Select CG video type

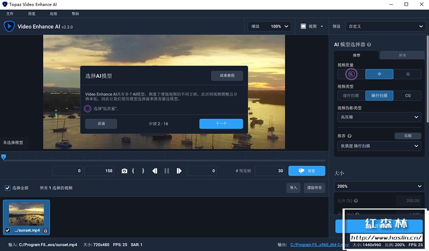coord(408,96)
